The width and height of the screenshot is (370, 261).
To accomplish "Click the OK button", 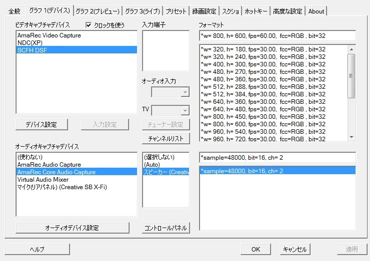I will pos(255,249).
